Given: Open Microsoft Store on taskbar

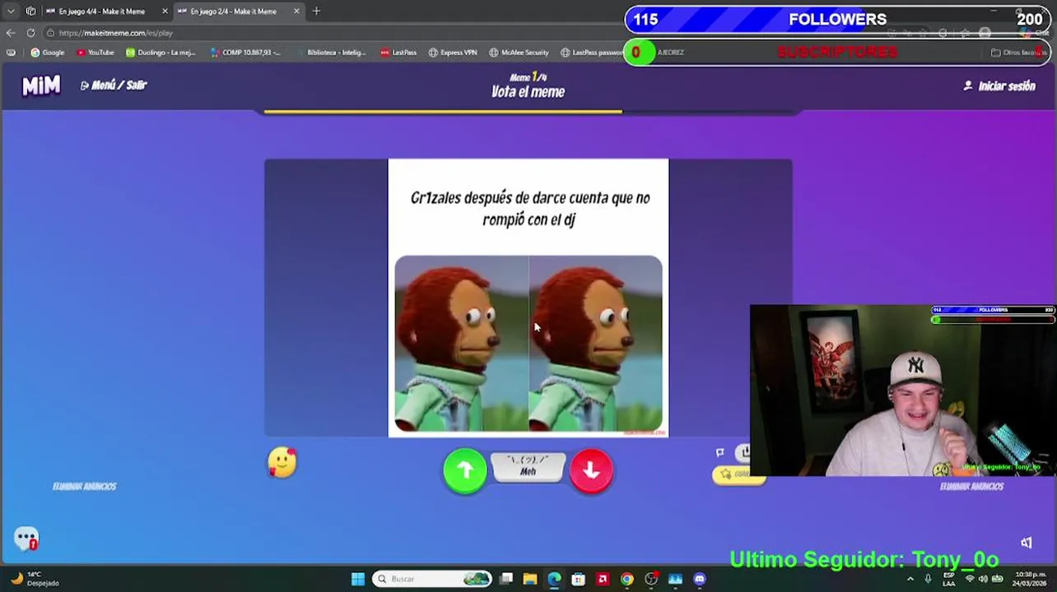Looking at the screenshot, I should click(x=578, y=579).
